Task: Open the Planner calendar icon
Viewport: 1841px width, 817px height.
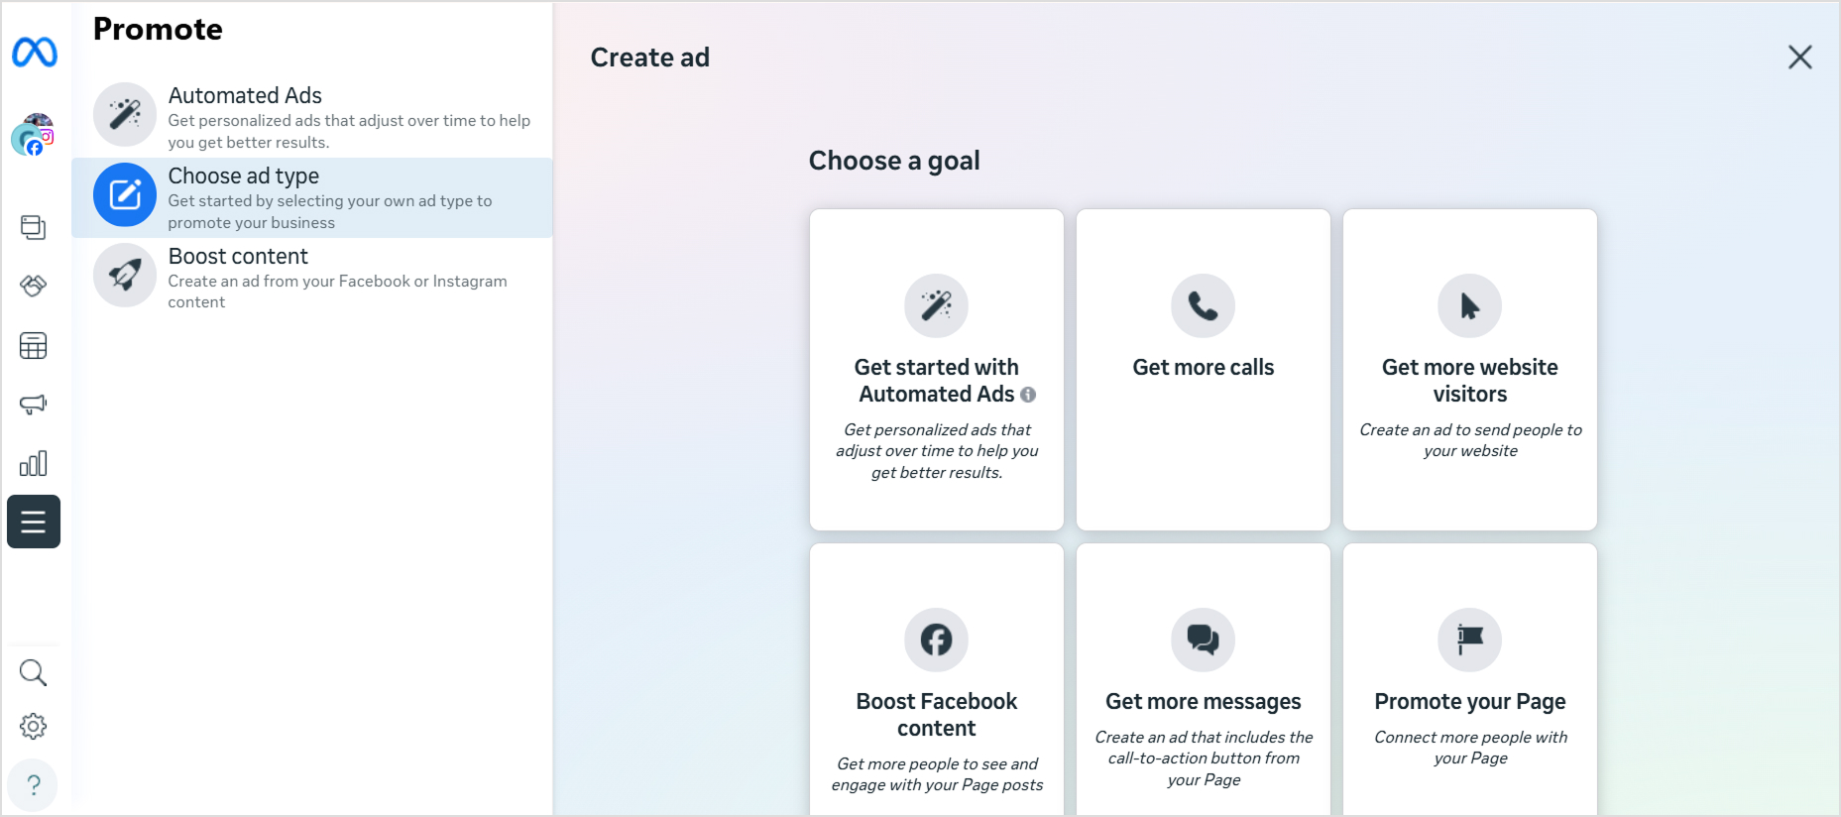Action: 33,345
